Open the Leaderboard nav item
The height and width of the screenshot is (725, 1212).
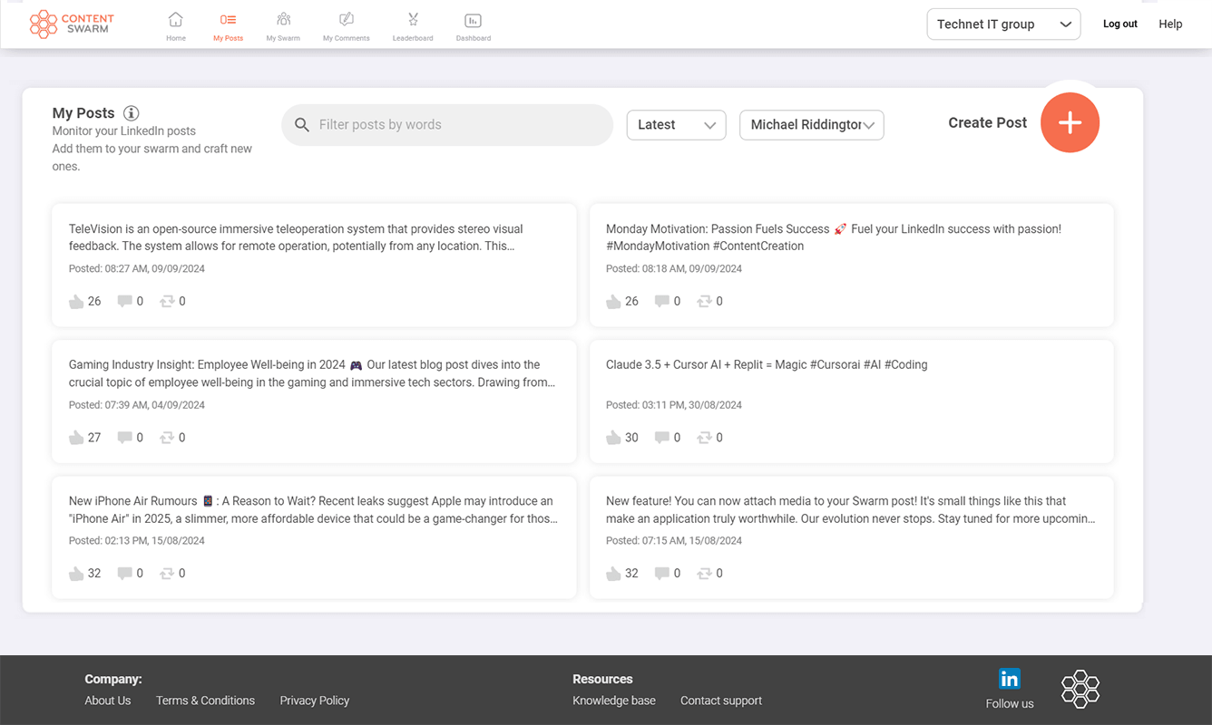click(x=413, y=26)
